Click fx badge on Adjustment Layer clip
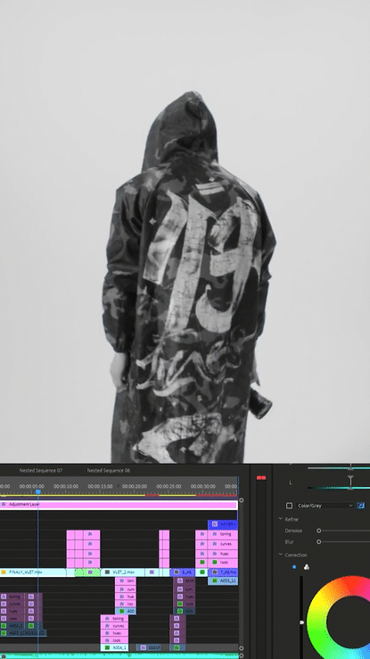Screen dimensions: 370x659 (x=4, y=505)
